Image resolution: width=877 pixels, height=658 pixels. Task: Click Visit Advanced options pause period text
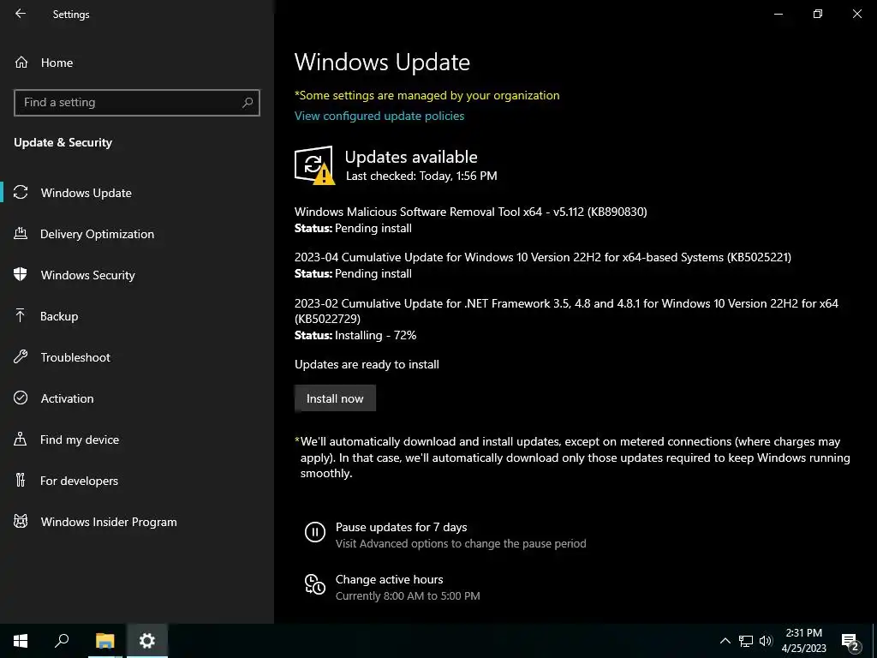461,543
